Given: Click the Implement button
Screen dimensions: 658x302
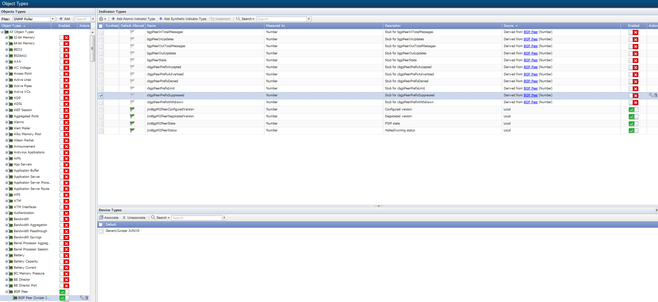Looking at the screenshot, I should [x=220, y=19].
